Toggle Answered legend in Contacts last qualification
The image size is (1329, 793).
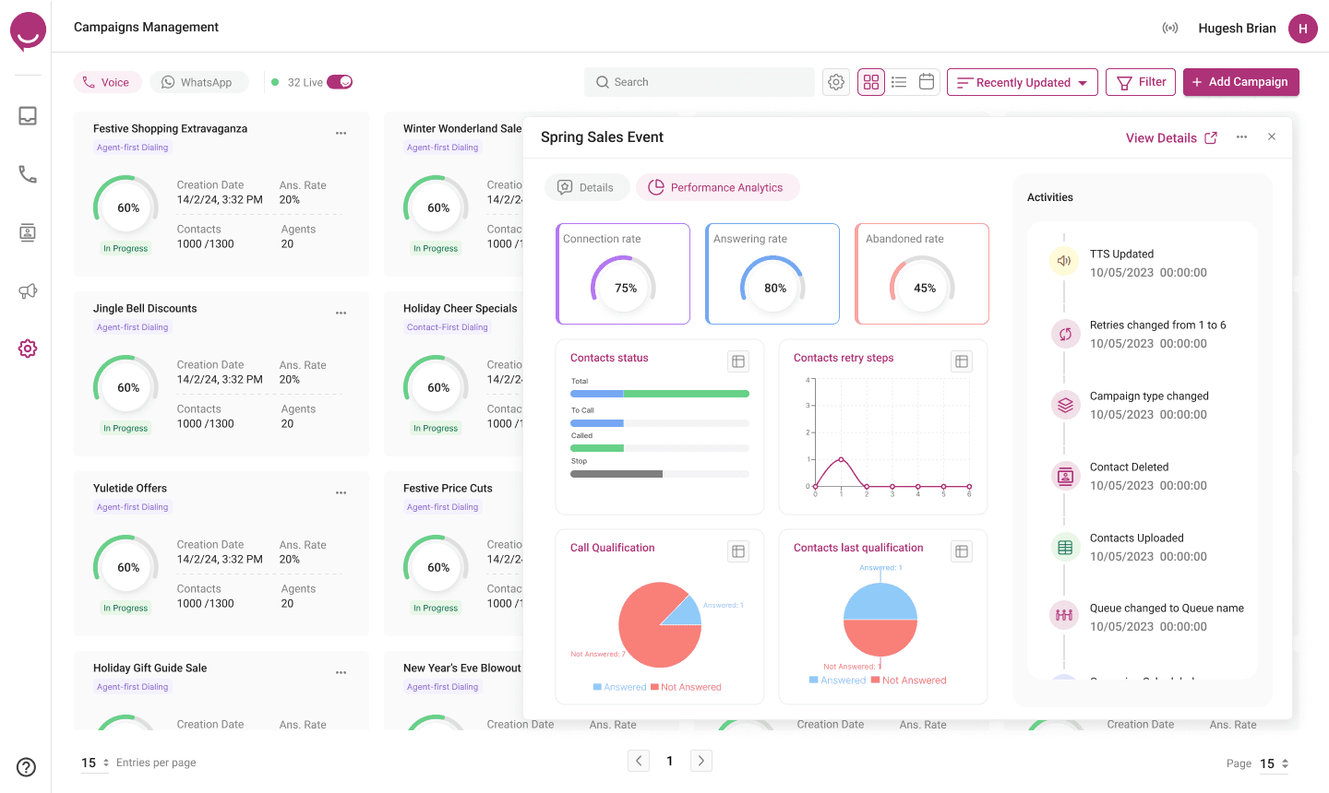(837, 681)
